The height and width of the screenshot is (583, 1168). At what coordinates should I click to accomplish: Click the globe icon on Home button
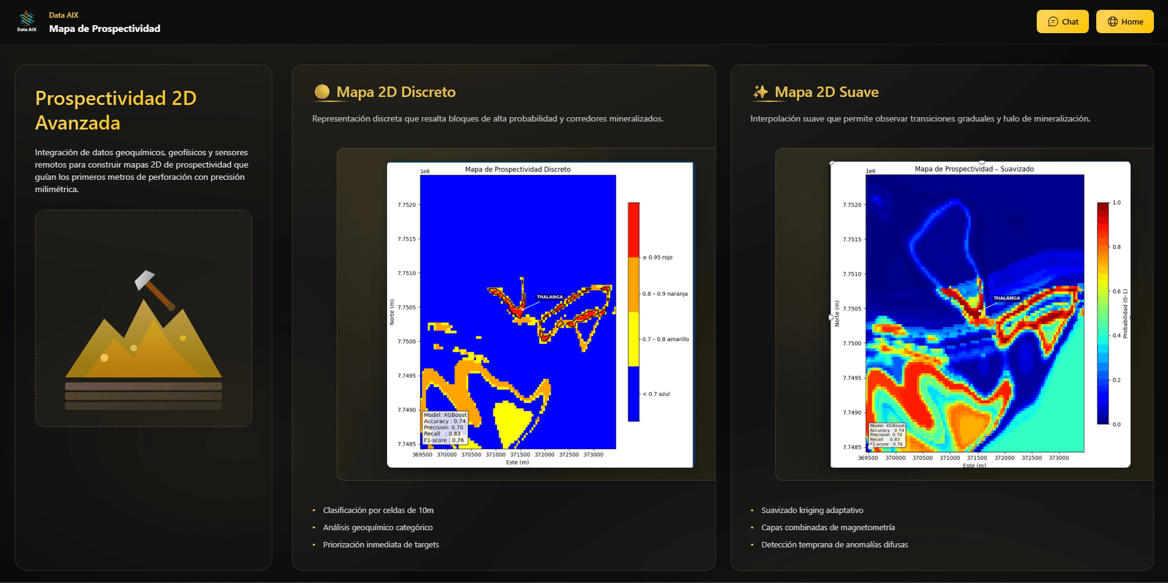click(x=1113, y=21)
